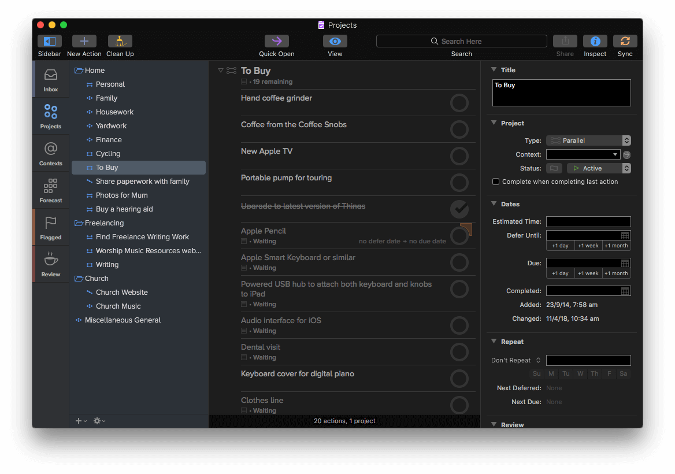The height and width of the screenshot is (474, 675).
Task: Select the Projects perspective icon
Action: 50,116
